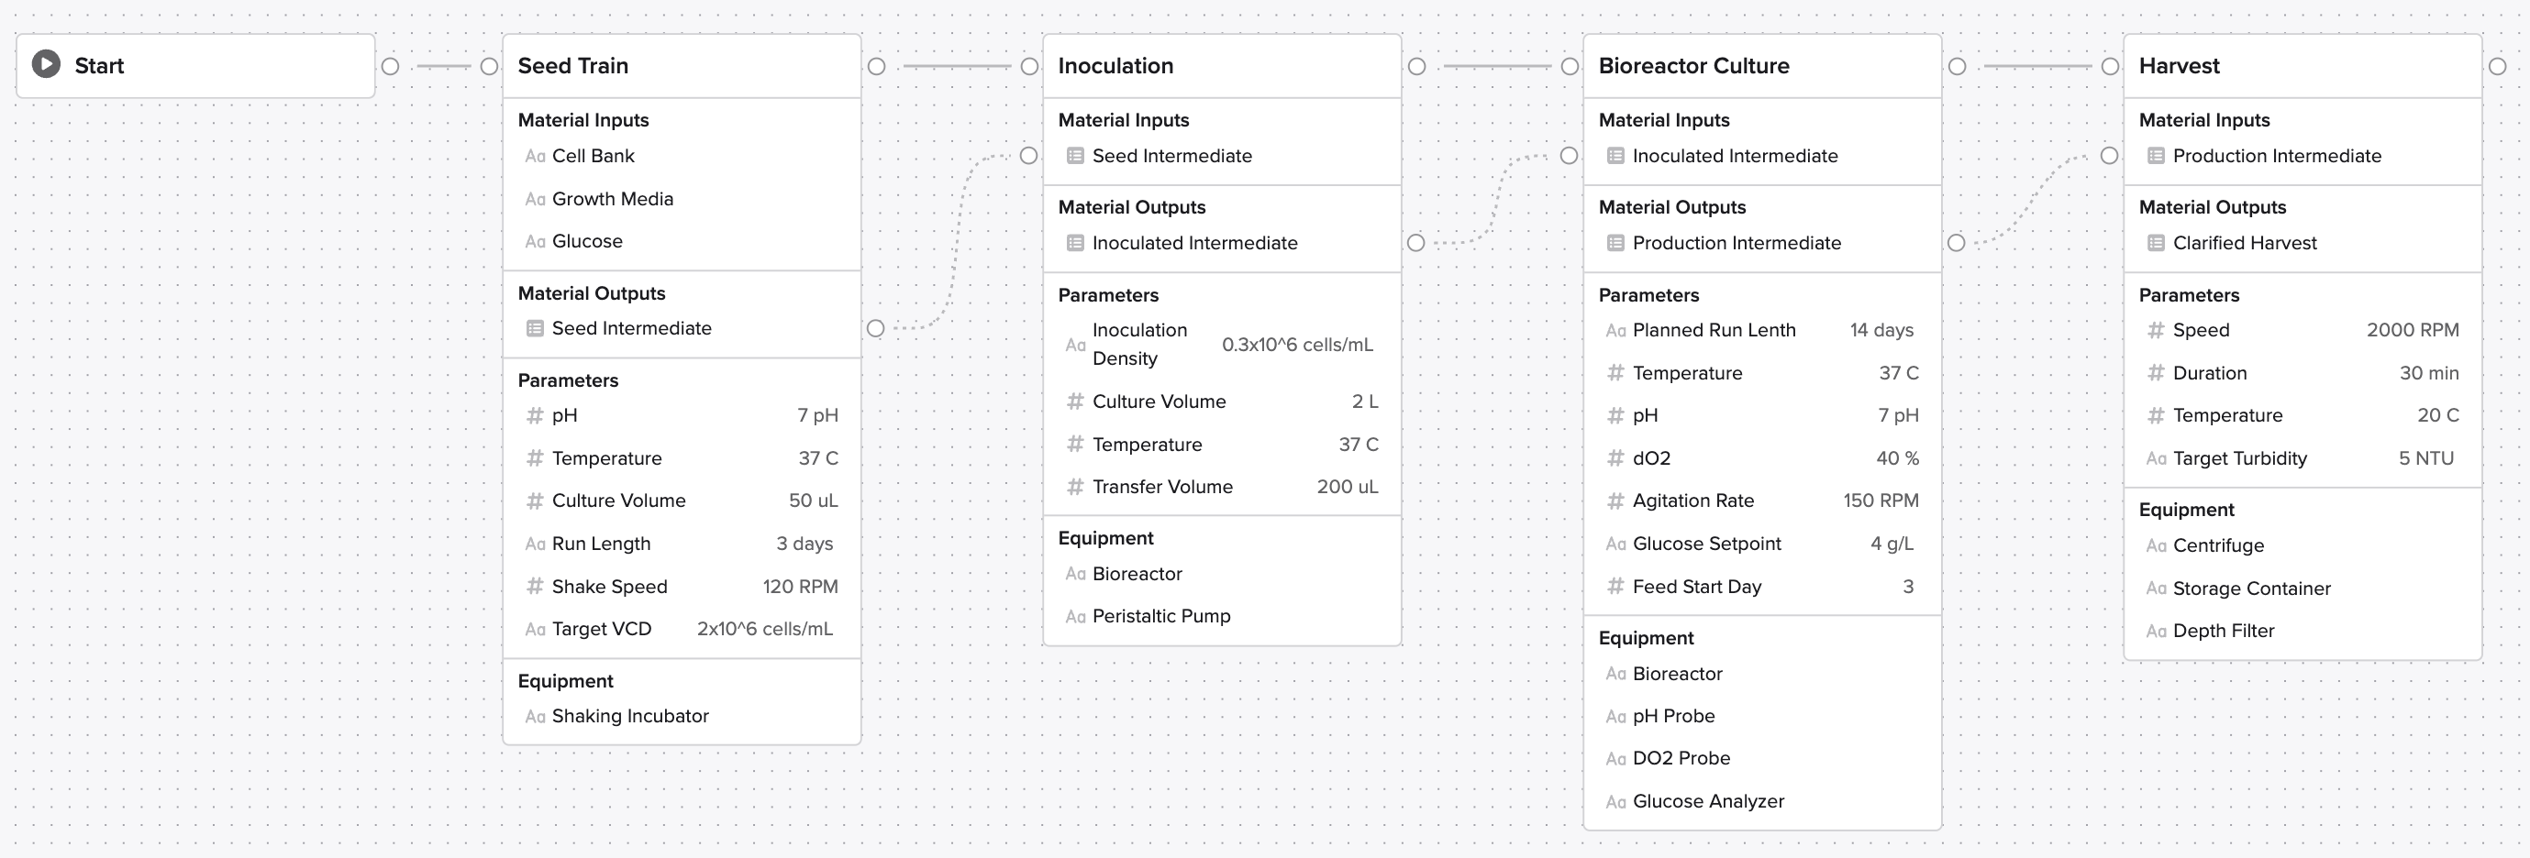The image size is (2530, 858).
Task: Click the table icon beside Seed Intermediate output
Action: [x=534, y=329]
